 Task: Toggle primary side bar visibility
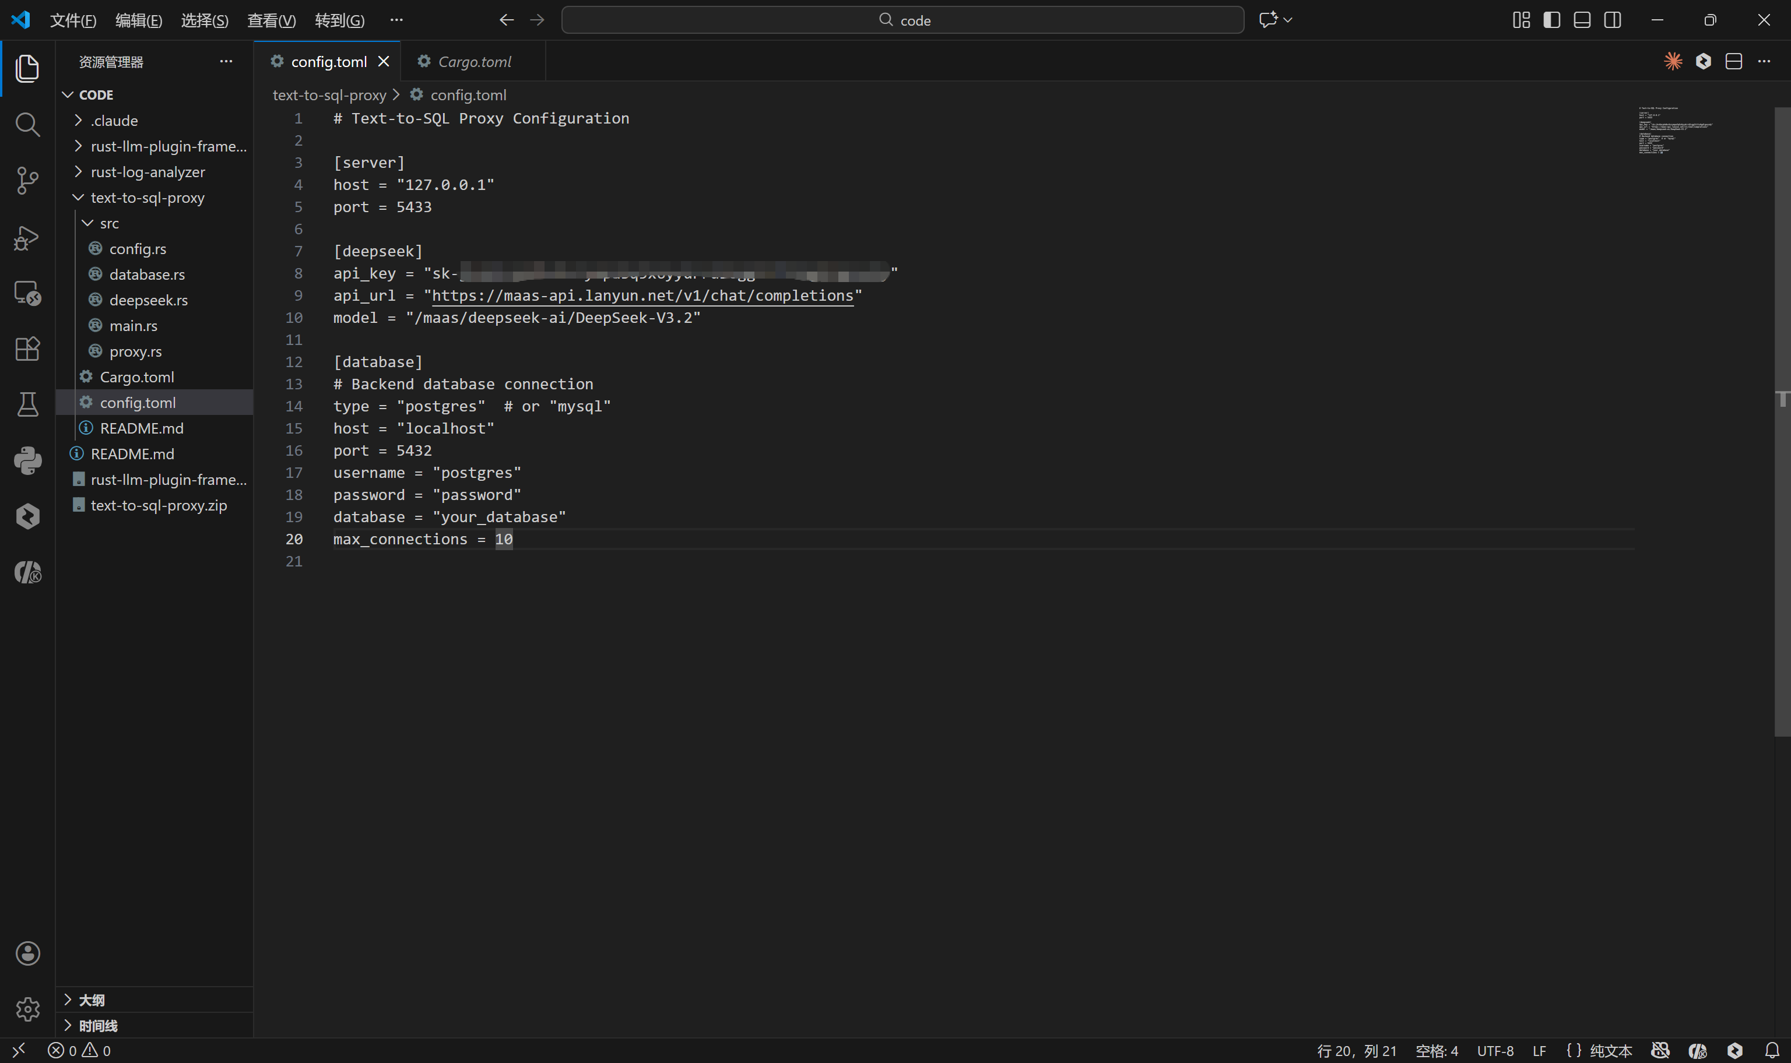click(x=1552, y=20)
